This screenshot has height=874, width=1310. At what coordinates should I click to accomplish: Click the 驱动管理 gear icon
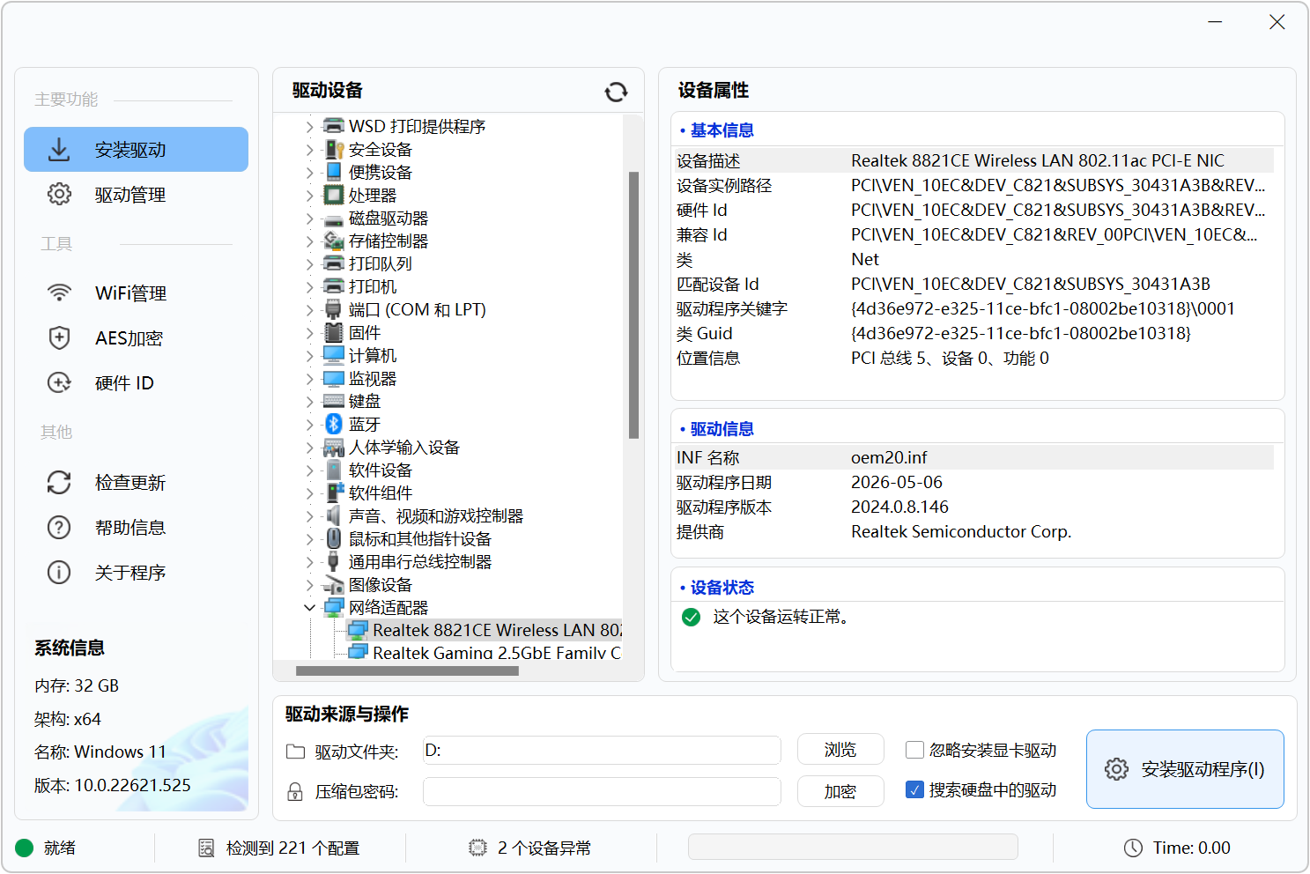click(59, 194)
